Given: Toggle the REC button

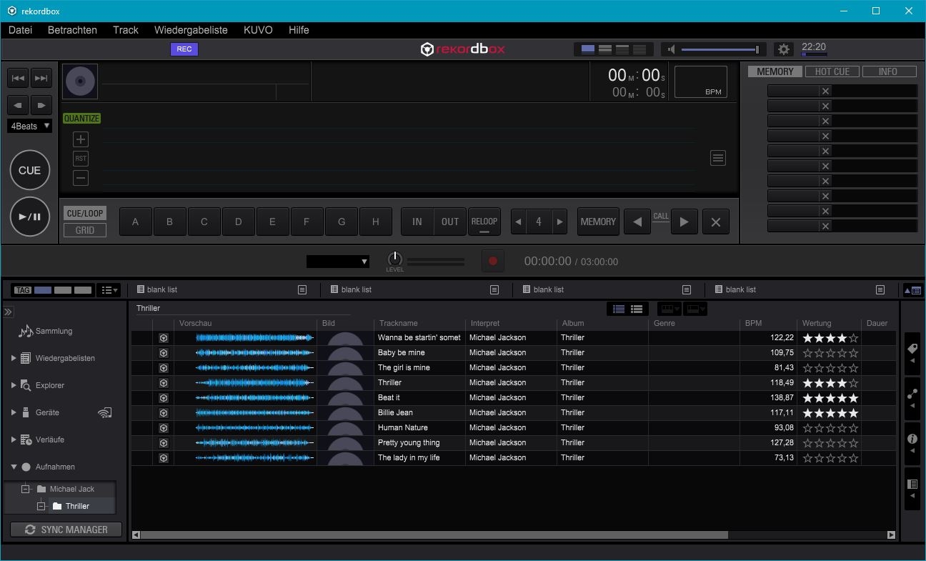Looking at the screenshot, I should tap(184, 49).
